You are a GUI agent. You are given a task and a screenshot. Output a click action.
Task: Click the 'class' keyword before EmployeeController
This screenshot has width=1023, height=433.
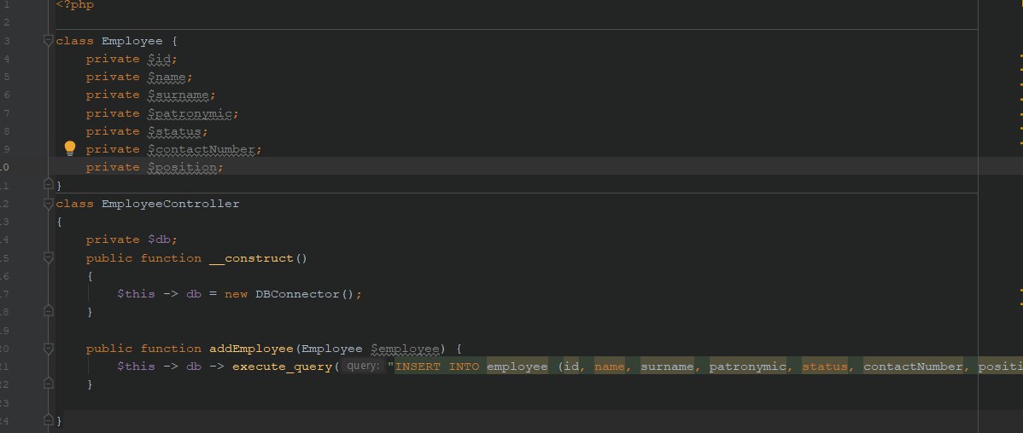pos(75,204)
